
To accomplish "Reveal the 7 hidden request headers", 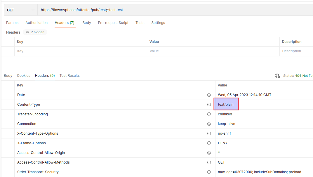I will point(35,32).
